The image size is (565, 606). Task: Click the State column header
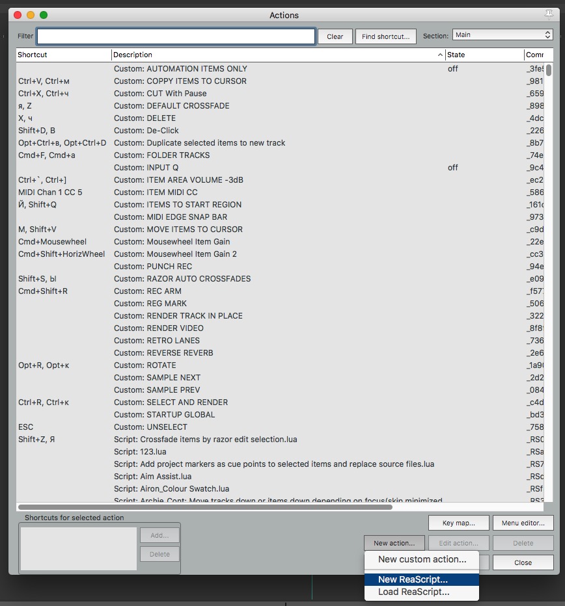pos(484,55)
